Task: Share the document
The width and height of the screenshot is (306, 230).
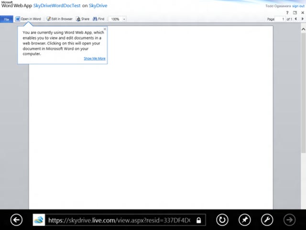Action: (x=83, y=19)
